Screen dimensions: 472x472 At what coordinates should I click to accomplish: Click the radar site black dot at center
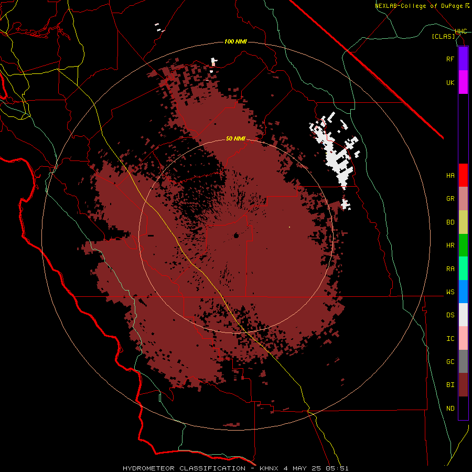click(237, 235)
